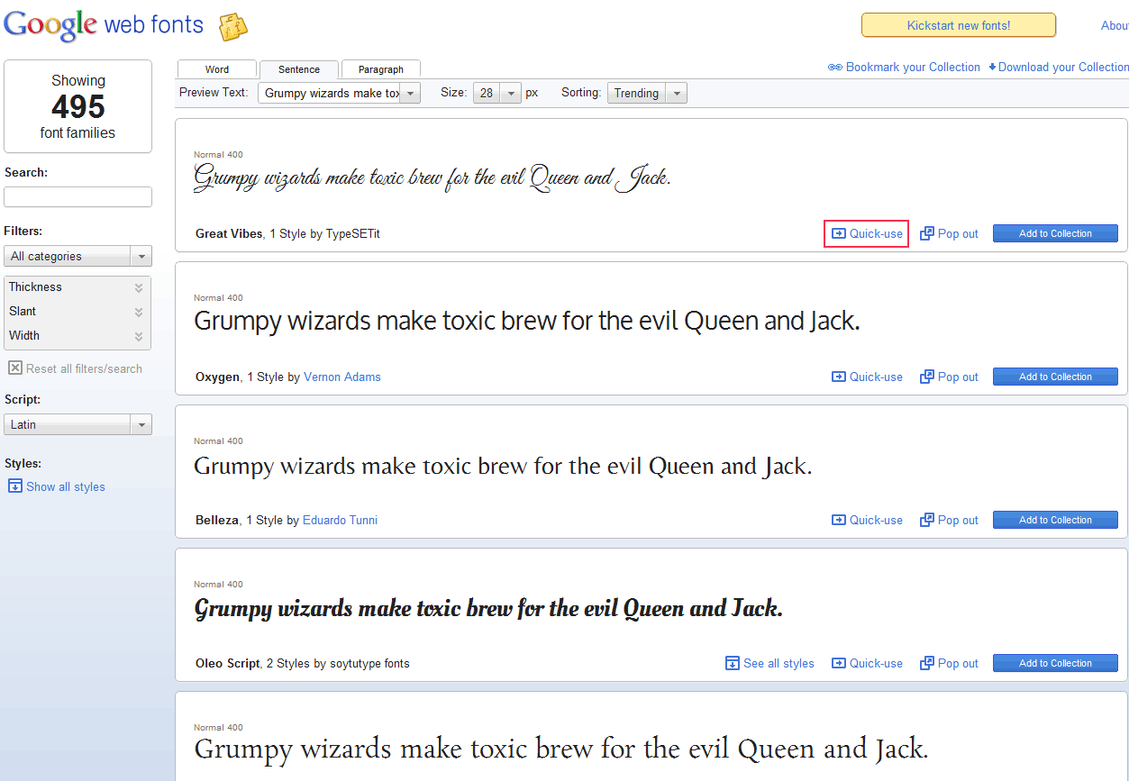Click the Pop out icon for Oleo Script

927,663
